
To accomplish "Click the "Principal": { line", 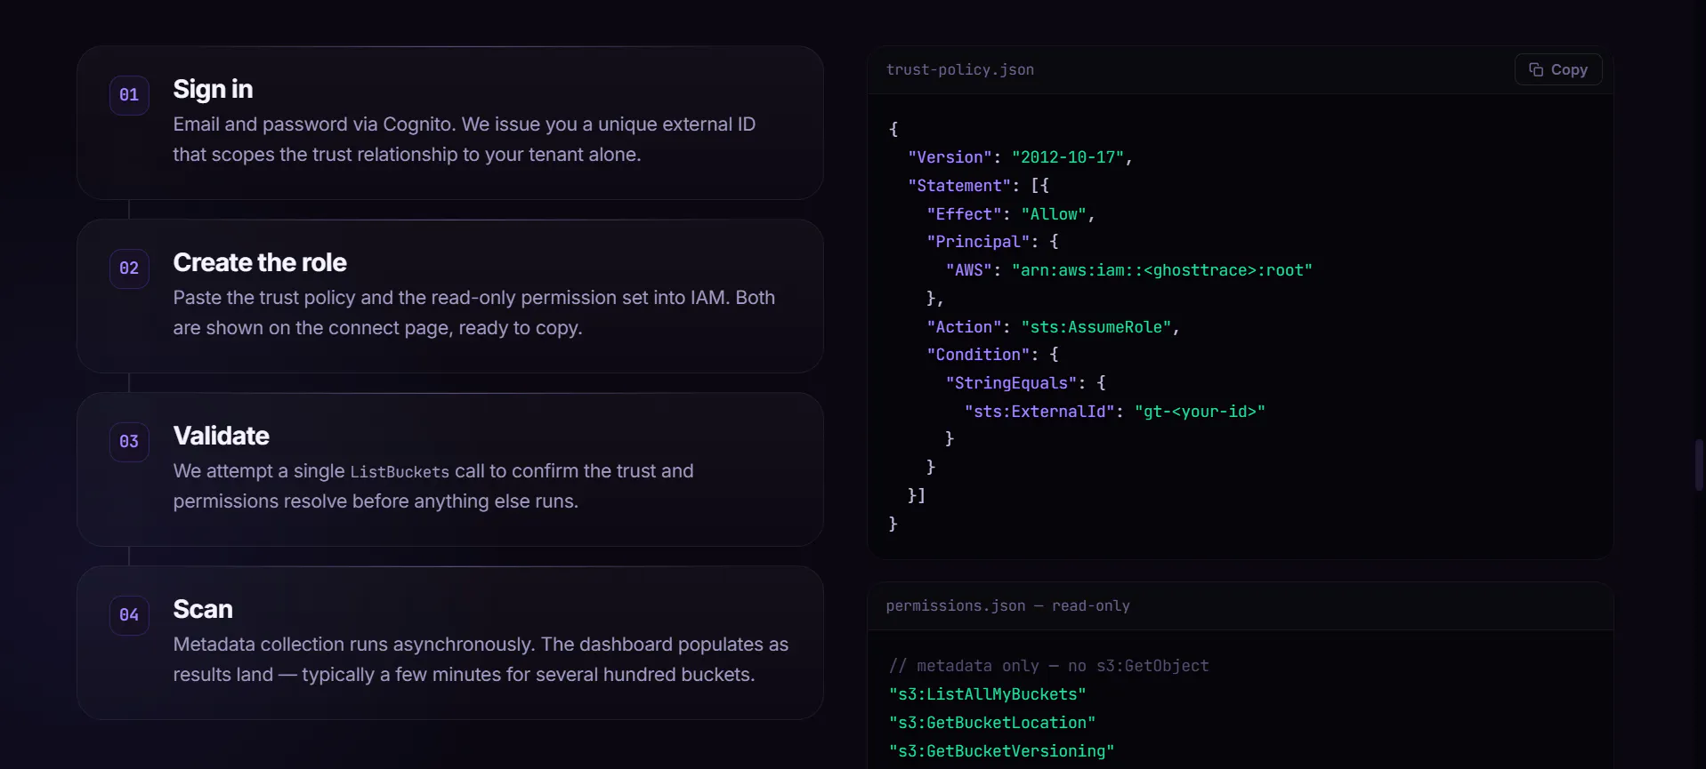I will pyautogui.click(x=992, y=242).
